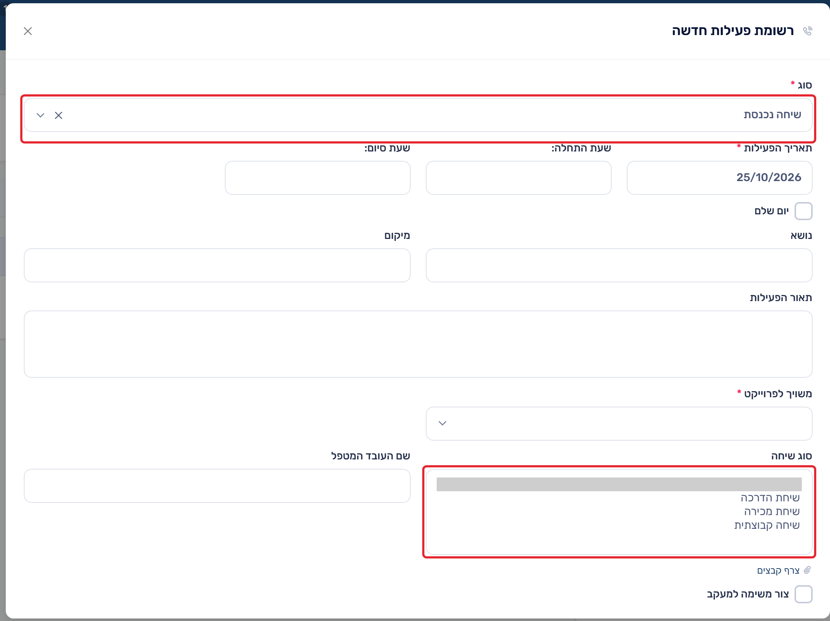Click the activity date field 25/10/2026
Image resolution: width=830 pixels, height=621 pixels.
point(720,178)
